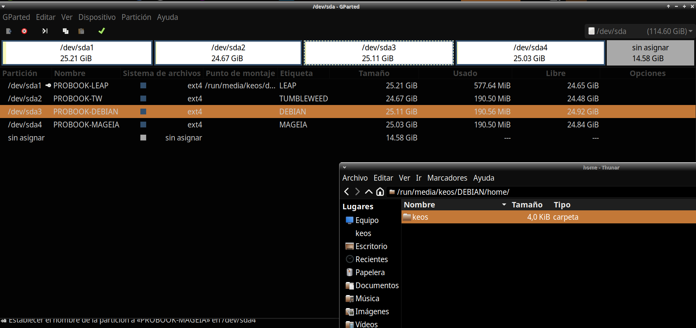Viewport: 696px width, 328px height.
Task: Click the red delete partition icon
Action: pos(24,31)
